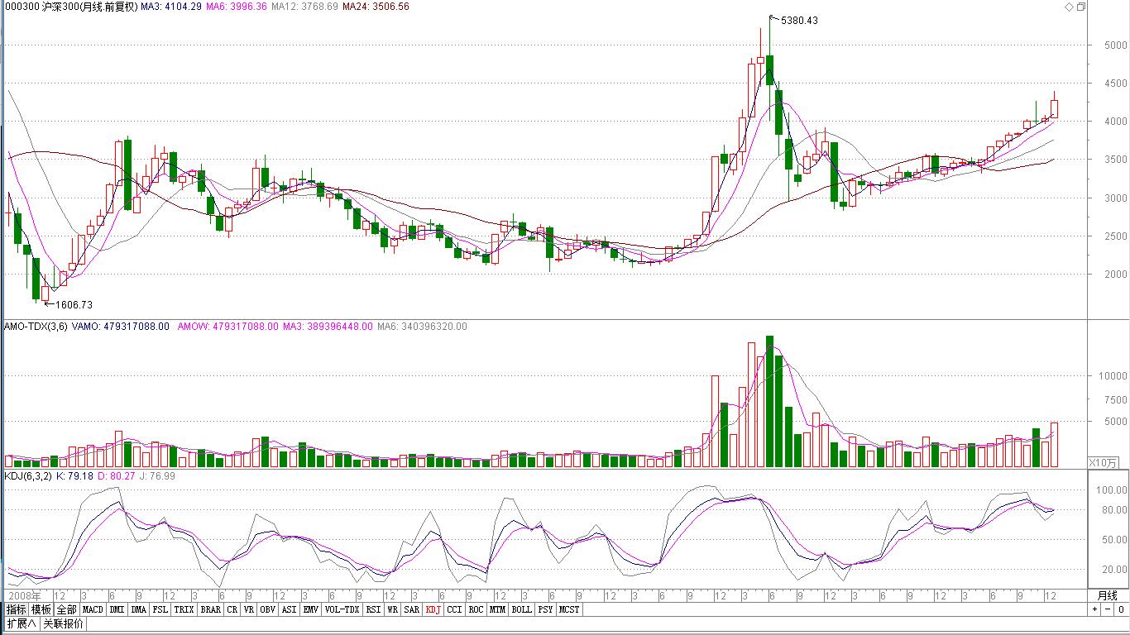
Task: Click the 5380.43 high price marker
Action: (799, 21)
